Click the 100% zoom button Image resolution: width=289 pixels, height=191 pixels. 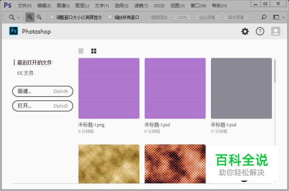(182, 17)
